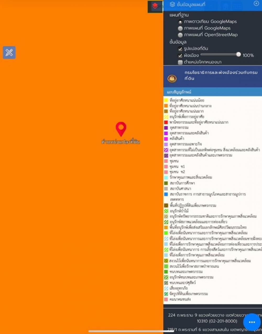Click the layers icon beside ชั้นข้อมูลแผนที่ title

coord(172,4)
